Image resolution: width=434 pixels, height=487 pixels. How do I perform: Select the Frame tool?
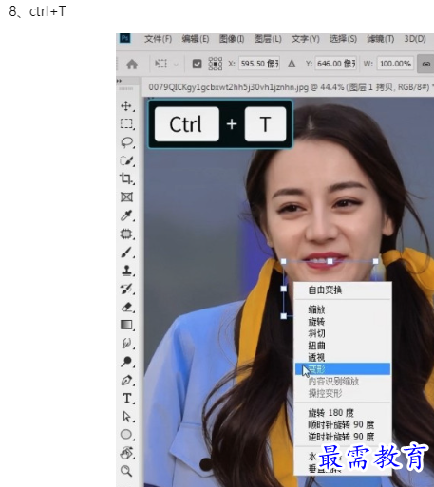[x=126, y=197]
